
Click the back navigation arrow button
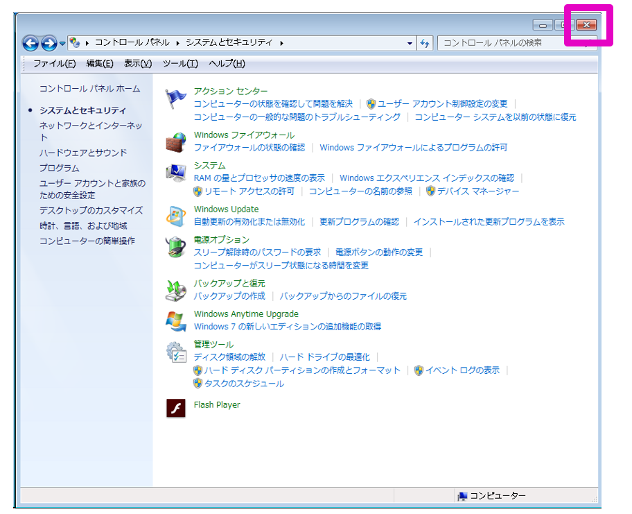[x=30, y=43]
